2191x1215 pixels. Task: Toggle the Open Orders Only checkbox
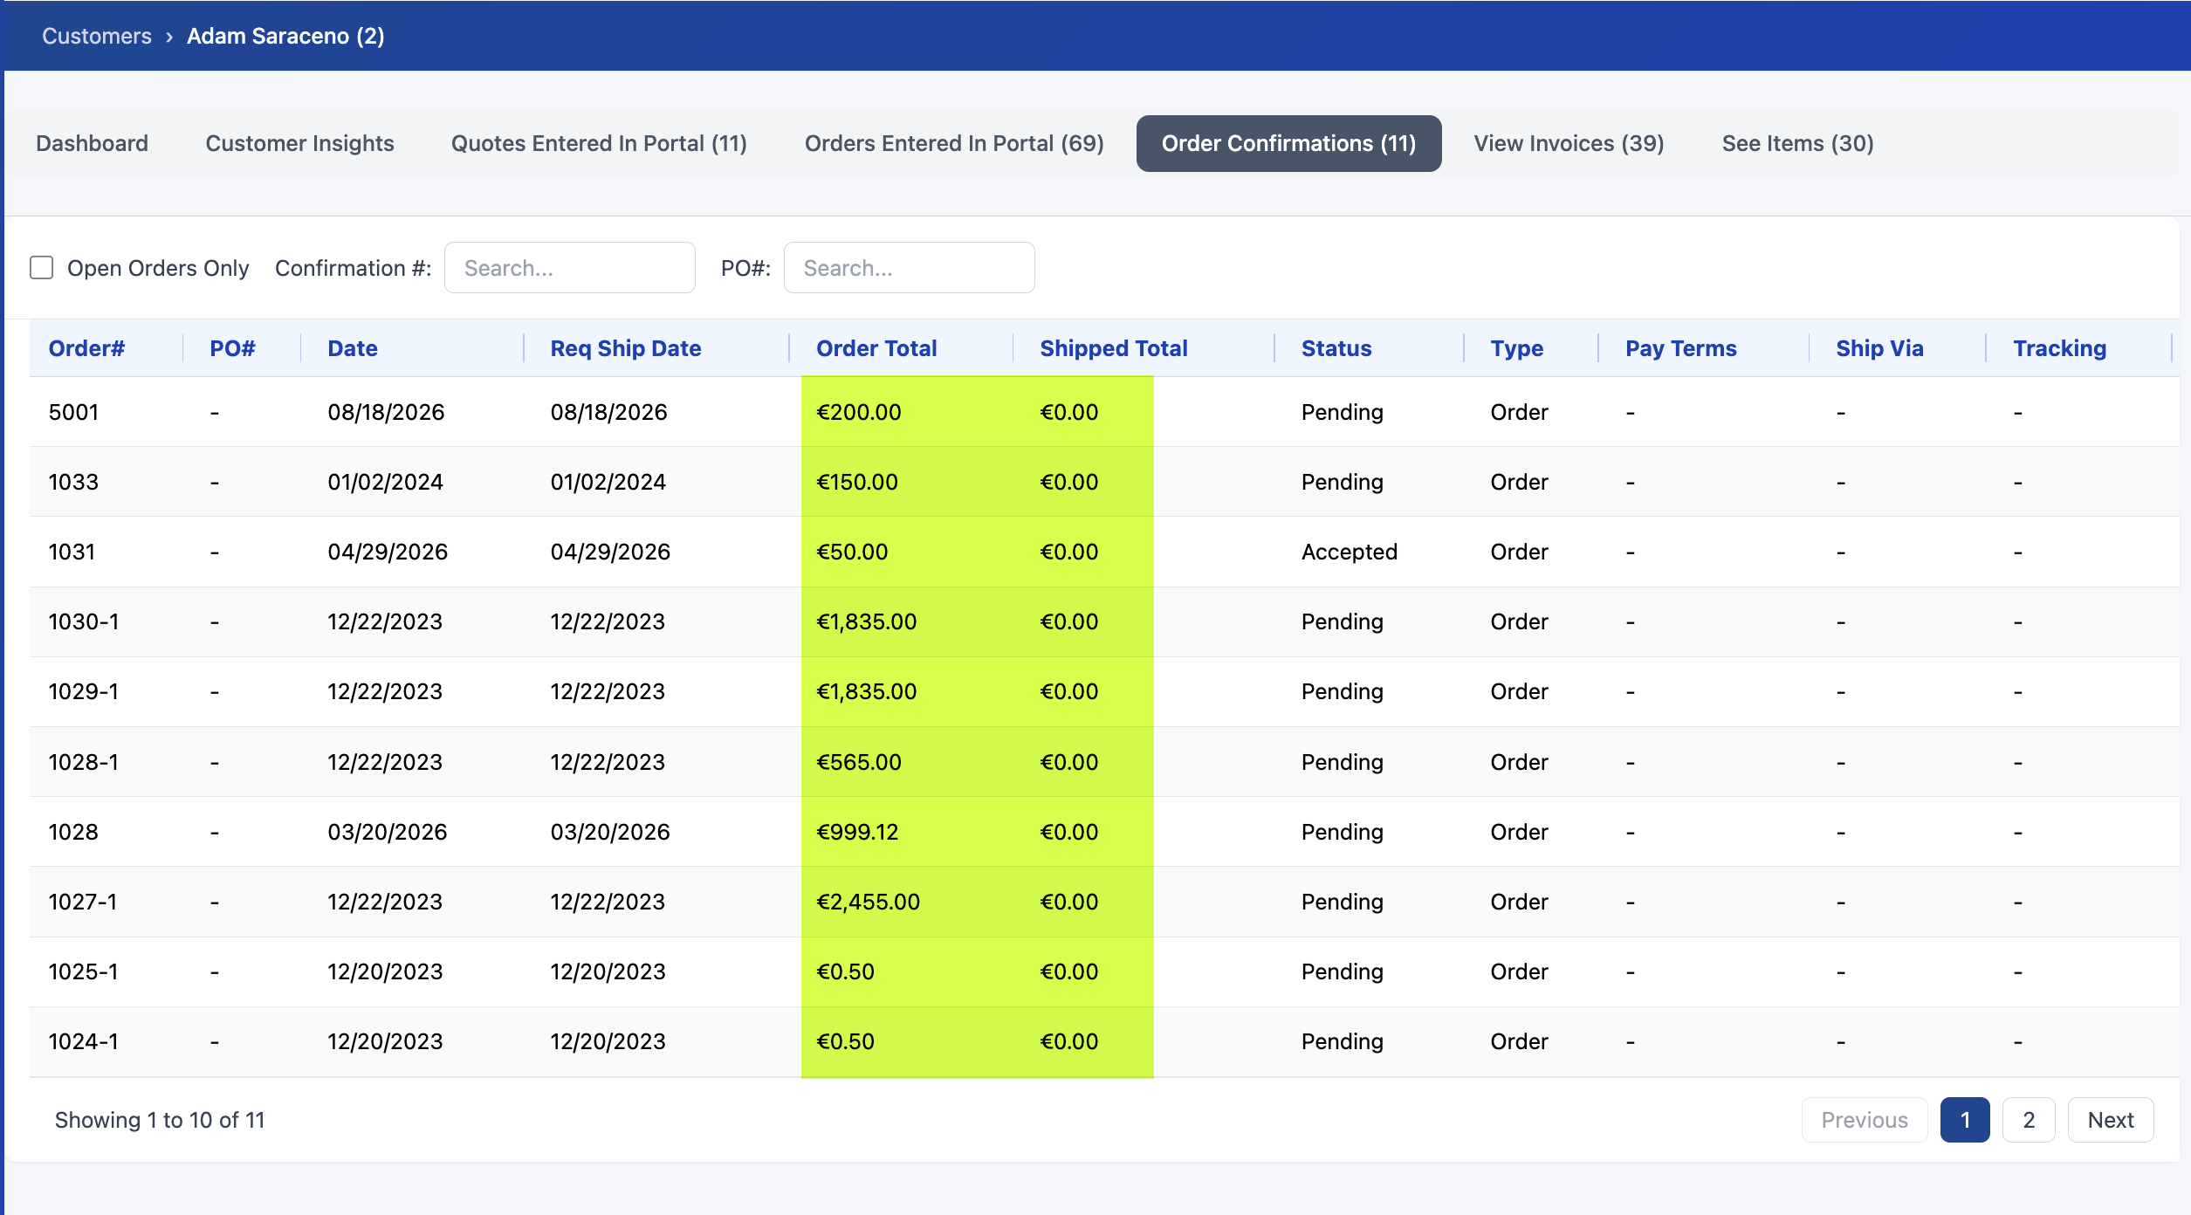point(42,267)
